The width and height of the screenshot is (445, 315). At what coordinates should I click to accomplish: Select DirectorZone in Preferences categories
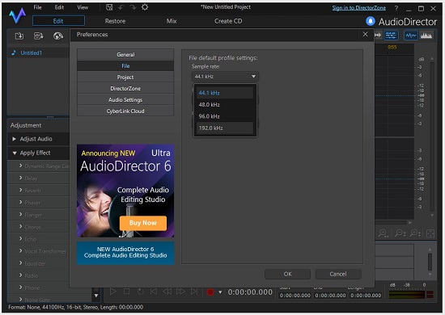tap(125, 89)
